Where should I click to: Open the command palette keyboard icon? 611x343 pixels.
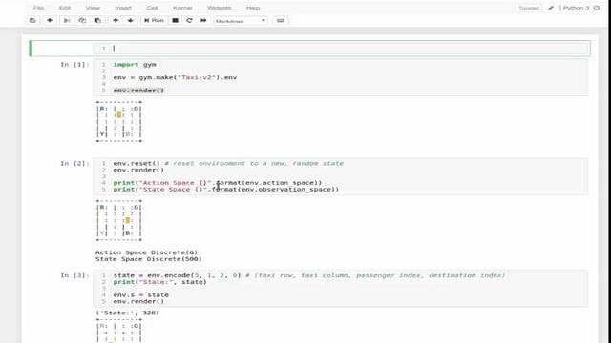(x=281, y=21)
